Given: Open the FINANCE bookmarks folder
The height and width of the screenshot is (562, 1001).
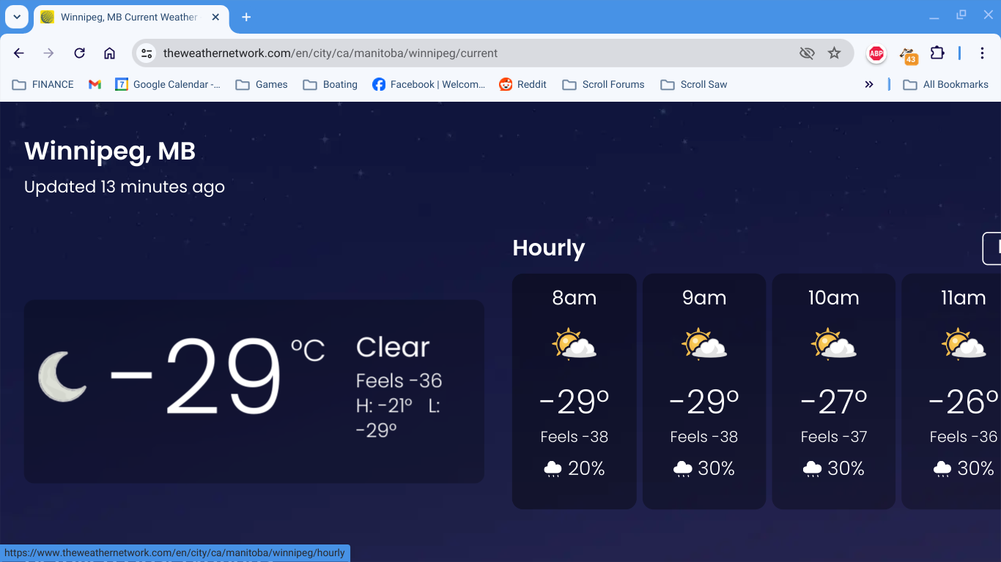Looking at the screenshot, I should coord(43,85).
